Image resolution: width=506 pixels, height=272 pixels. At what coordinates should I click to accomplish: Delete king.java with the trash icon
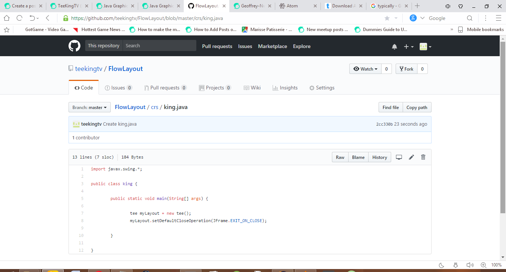click(423, 157)
